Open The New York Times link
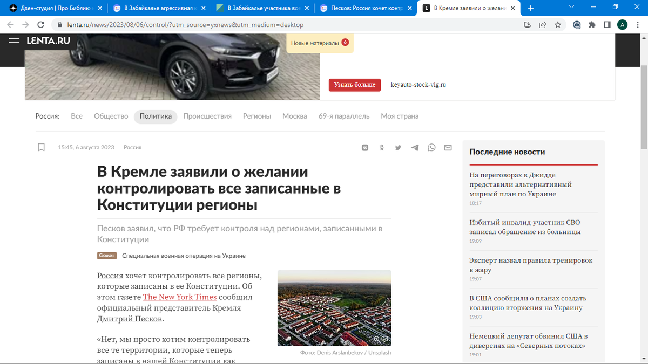 [180, 297]
